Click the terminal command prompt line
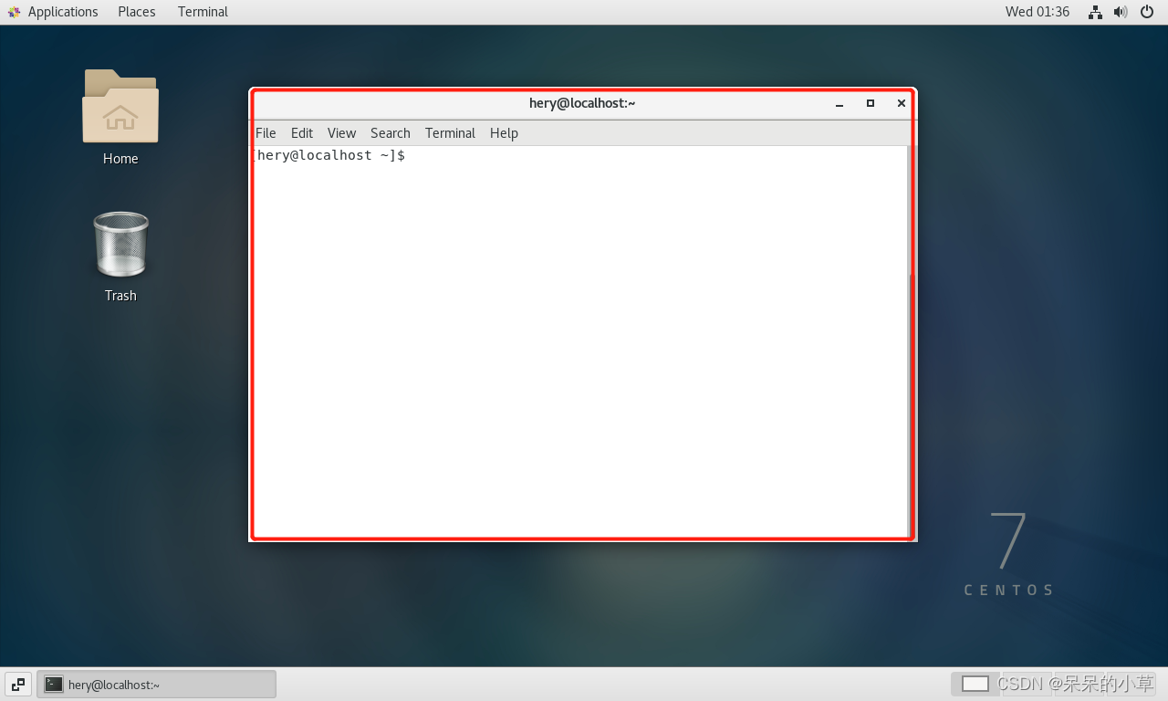 click(331, 155)
